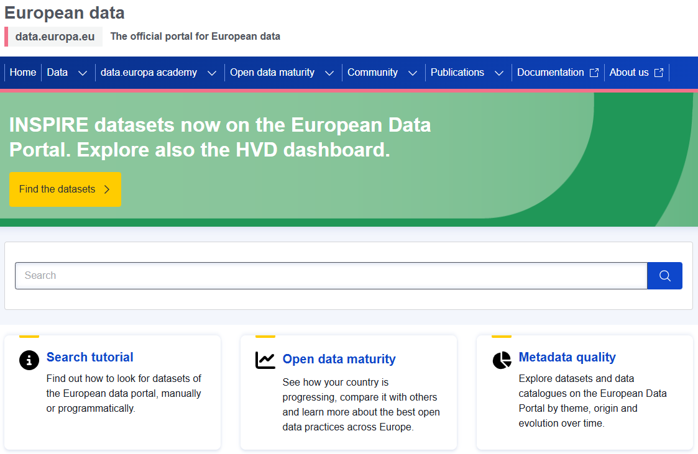Viewport: 698px width, 454px height.
Task: Click the European data heading
Action: point(65,12)
